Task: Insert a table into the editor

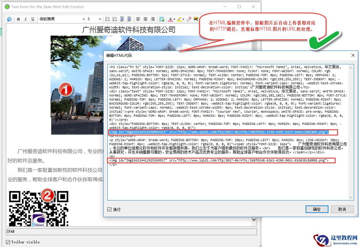Action: pyautogui.click(x=162, y=19)
